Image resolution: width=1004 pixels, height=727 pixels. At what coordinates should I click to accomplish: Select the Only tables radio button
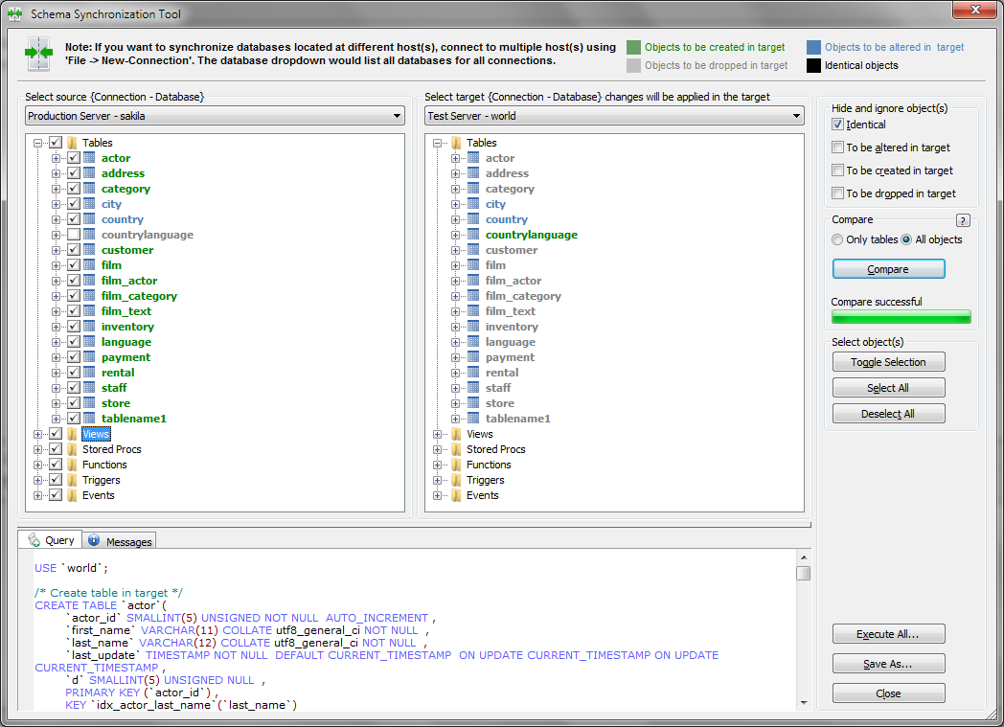click(x=838, y=239)
